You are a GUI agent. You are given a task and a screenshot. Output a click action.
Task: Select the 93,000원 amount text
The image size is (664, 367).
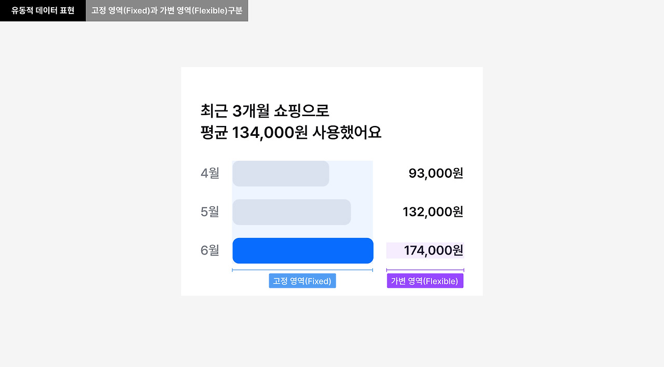[436, 174]
